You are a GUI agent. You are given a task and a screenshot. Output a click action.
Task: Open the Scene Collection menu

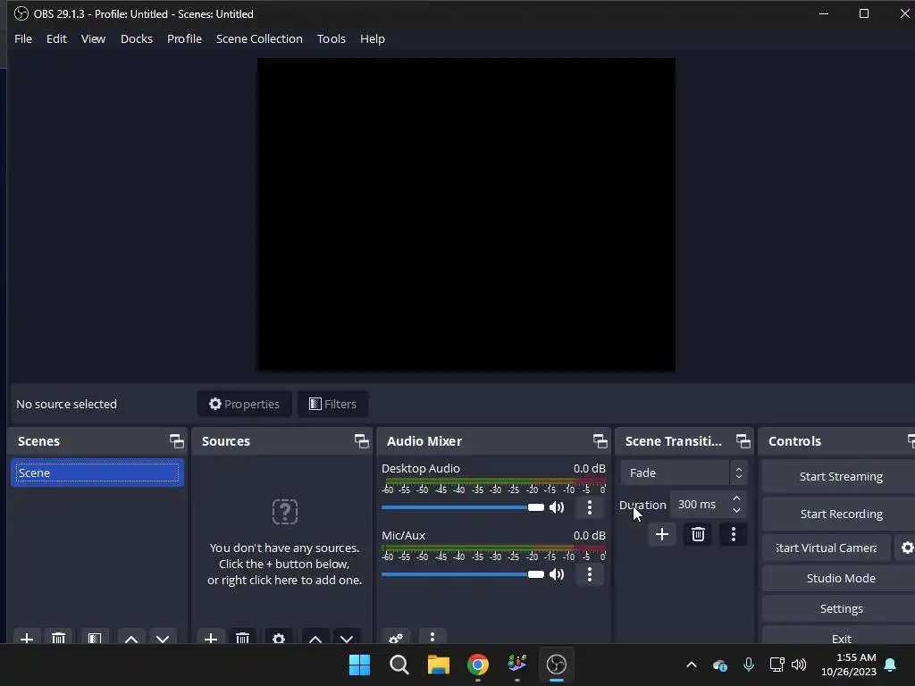pyautogui.click(x=260, y=38)
